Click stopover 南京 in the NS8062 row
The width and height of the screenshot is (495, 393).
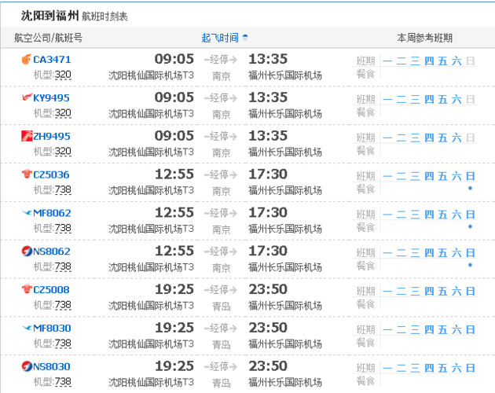coord(222,268)
